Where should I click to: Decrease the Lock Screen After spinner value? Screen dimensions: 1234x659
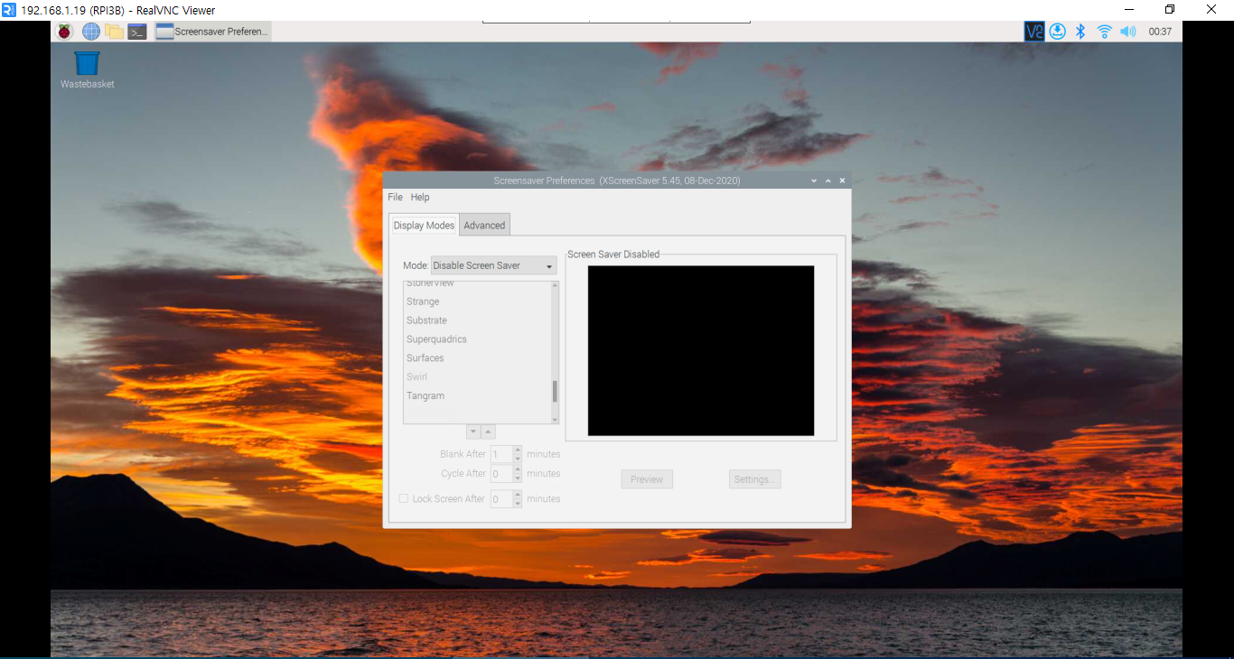point(518,503)
